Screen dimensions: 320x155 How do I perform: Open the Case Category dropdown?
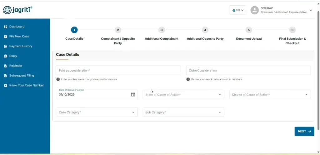click(97, 112)
